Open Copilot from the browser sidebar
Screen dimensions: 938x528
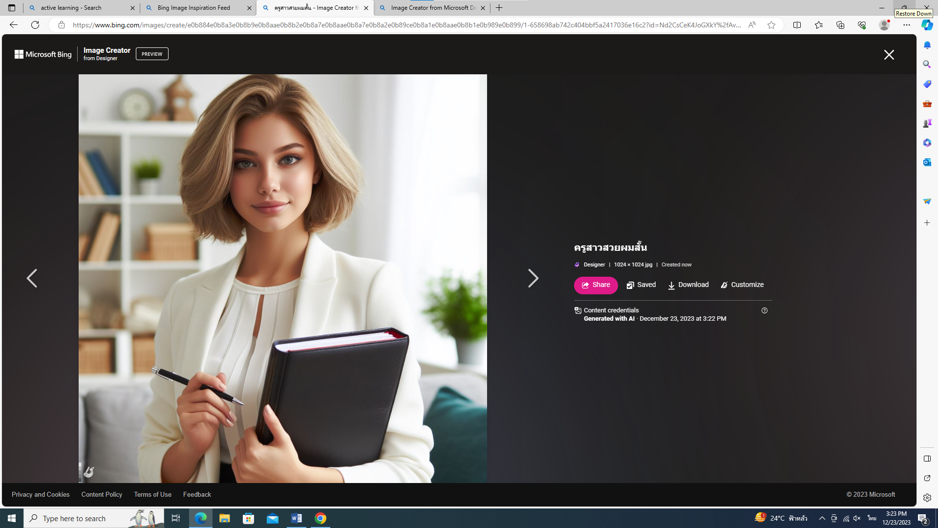coord(927,25)
